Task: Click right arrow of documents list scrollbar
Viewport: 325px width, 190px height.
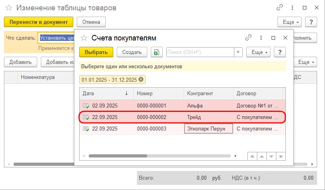Action: click(x=235, y=156)
